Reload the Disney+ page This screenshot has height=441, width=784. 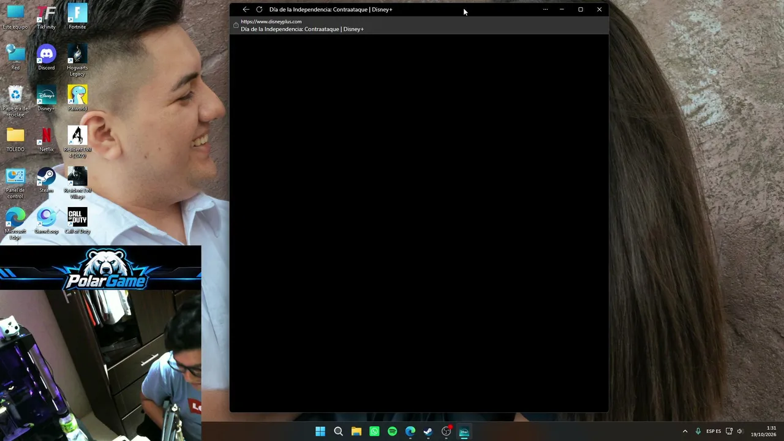(259, 9)
